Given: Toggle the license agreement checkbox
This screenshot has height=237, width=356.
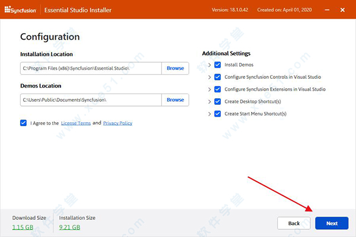Looking at the screenshot, I should (x=23, y=123).
